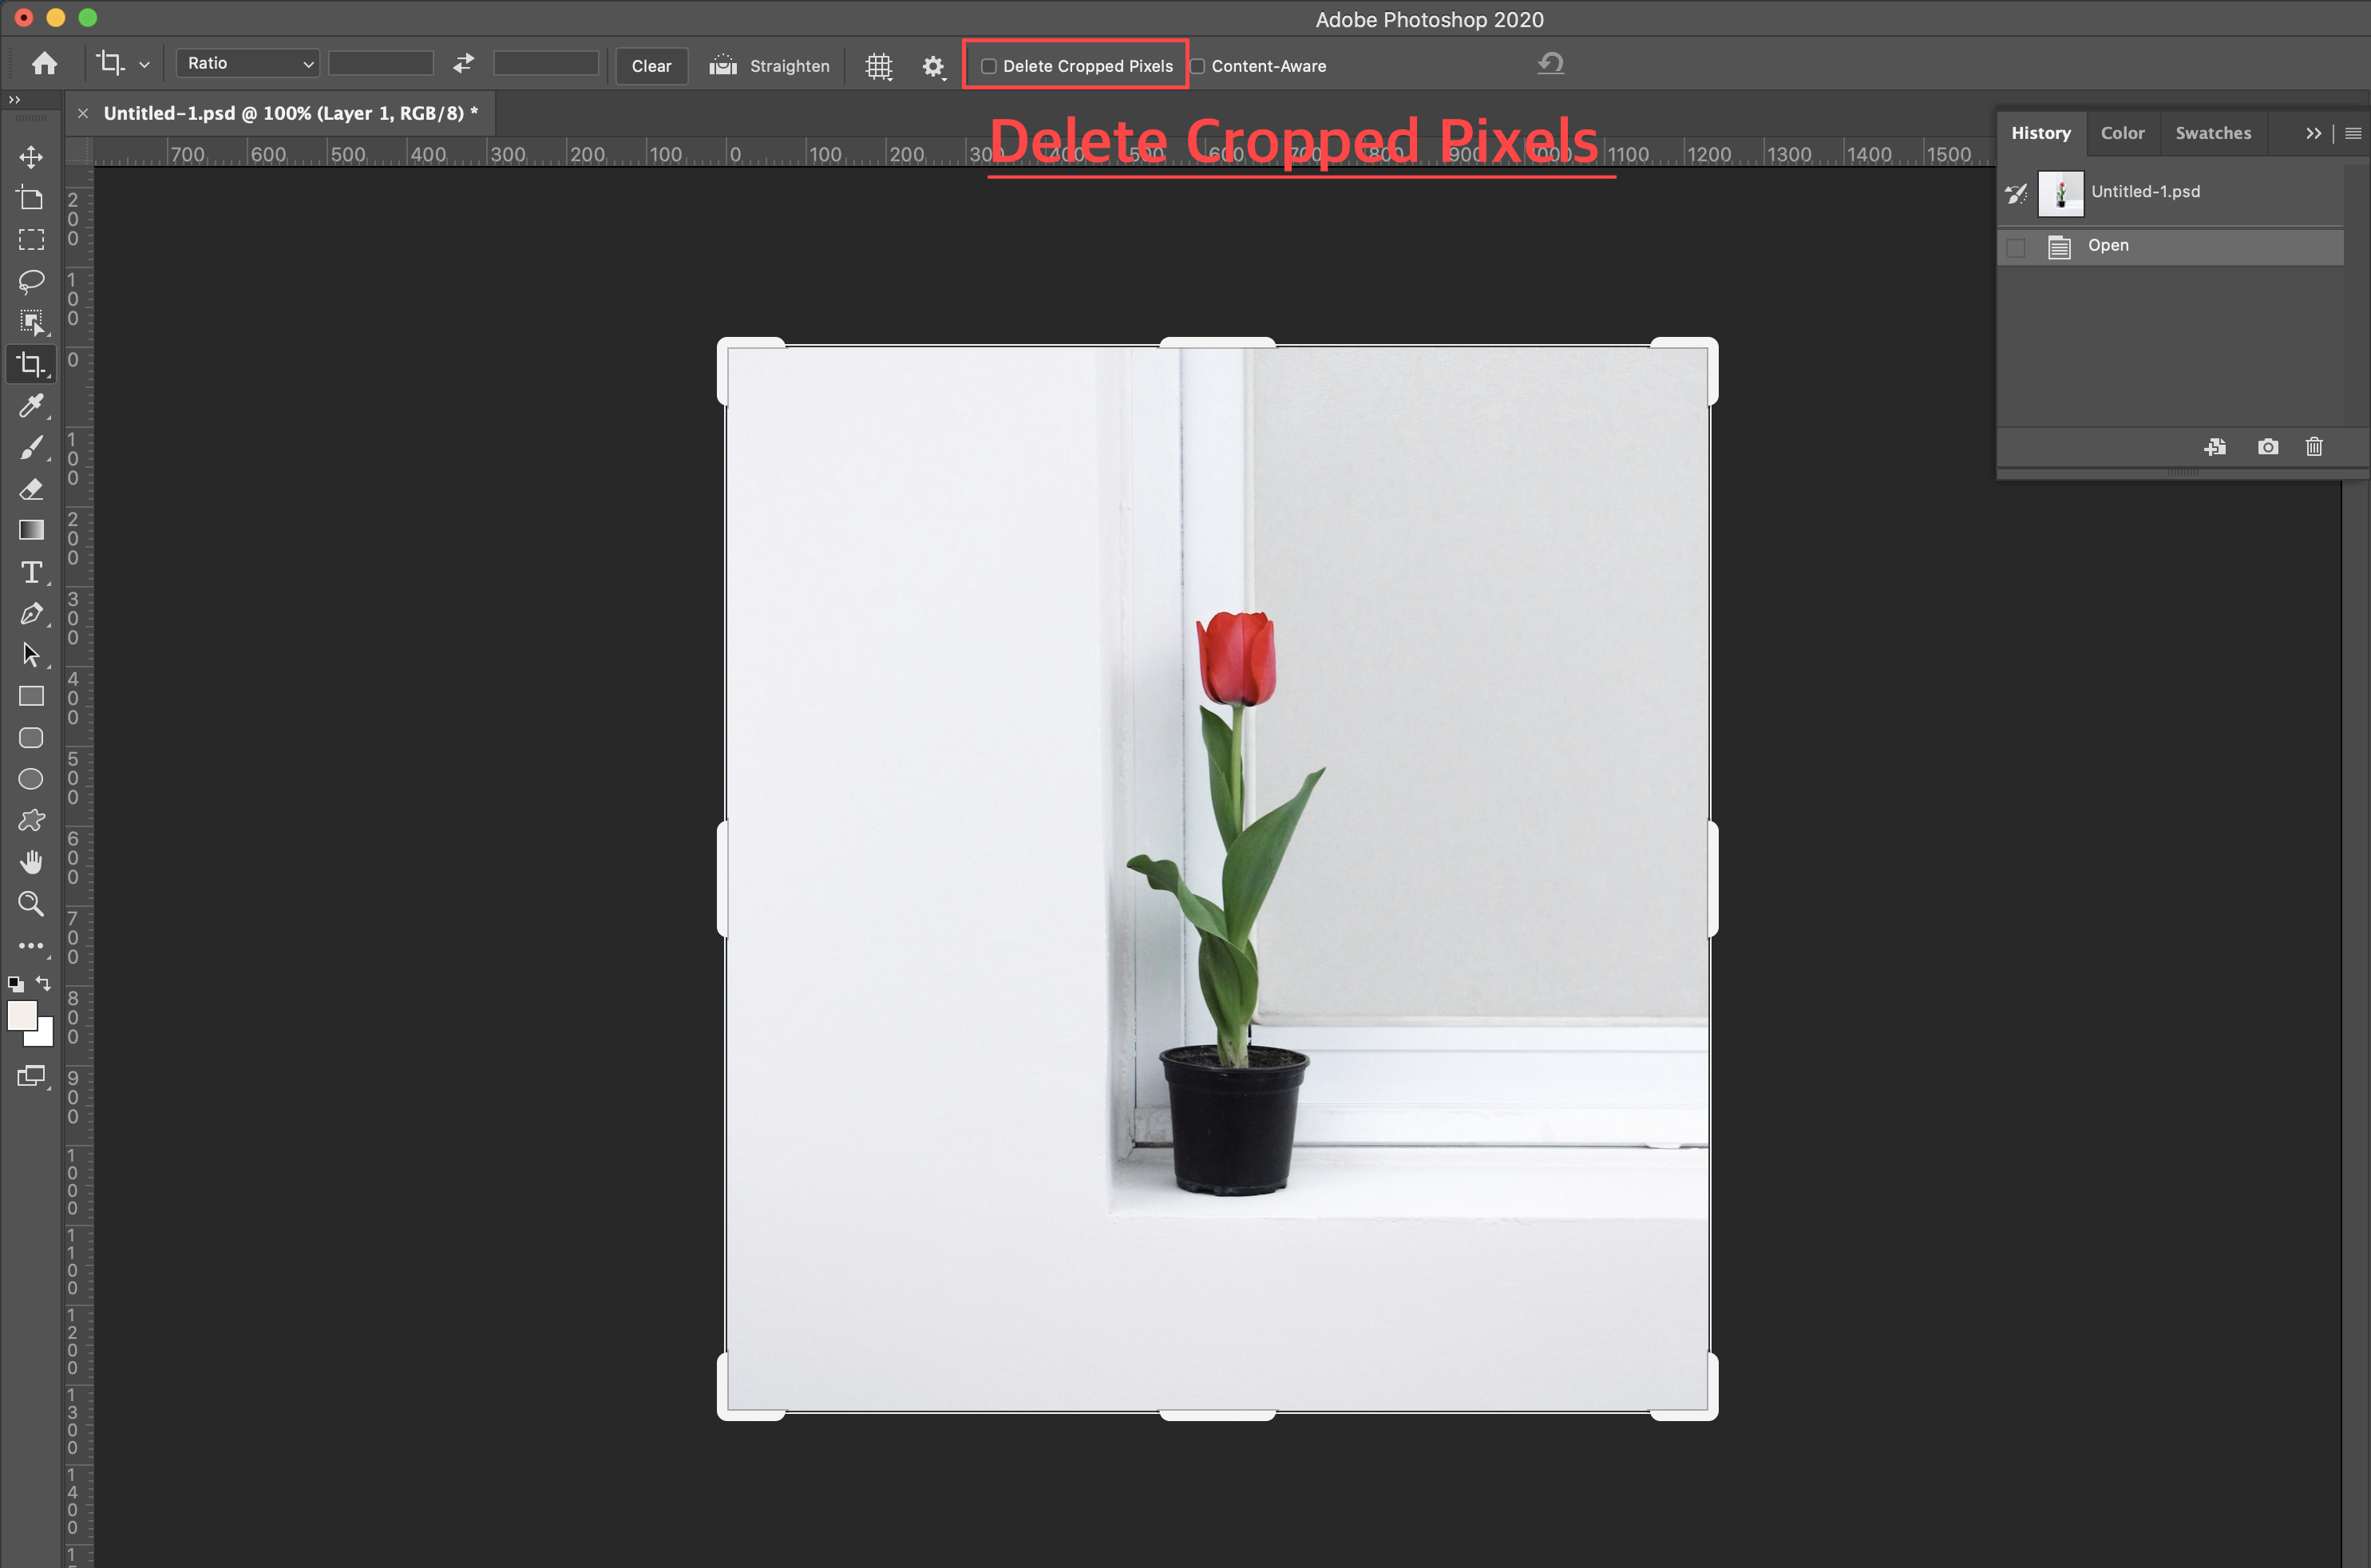Choose the Horizontal Type tool
The image size is (2371, 1568).
coord(31,572)
